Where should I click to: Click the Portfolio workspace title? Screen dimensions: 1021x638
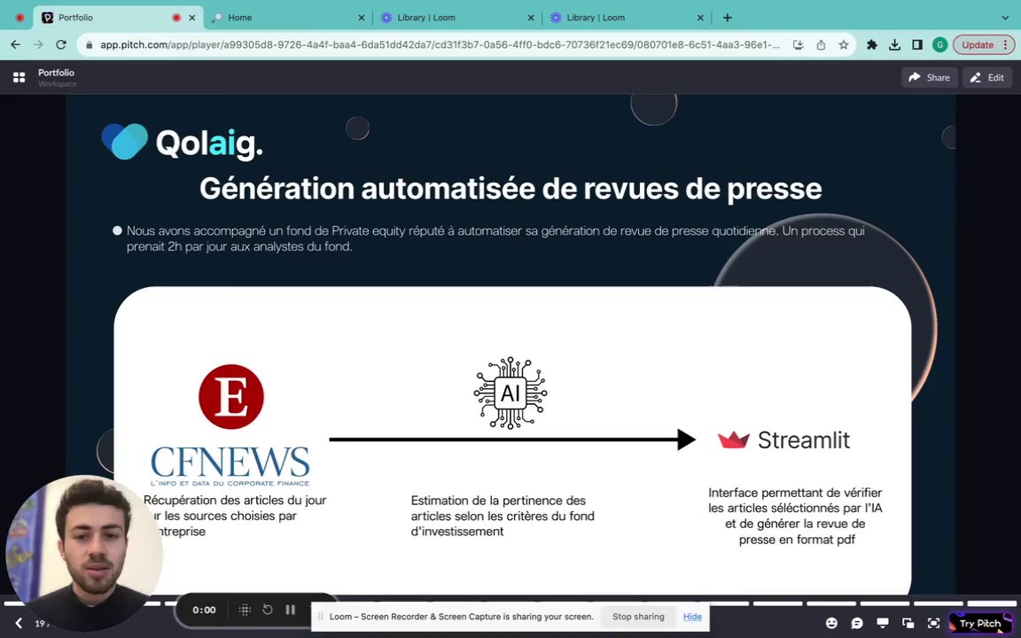pos(56,73)
